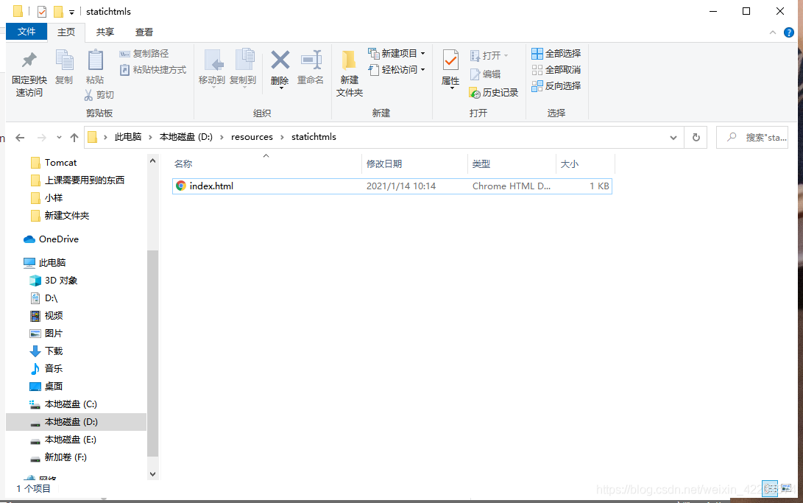The image size is (803, 503).
Task: Click Select all in ribbon
Action: [x=556, y=53]
